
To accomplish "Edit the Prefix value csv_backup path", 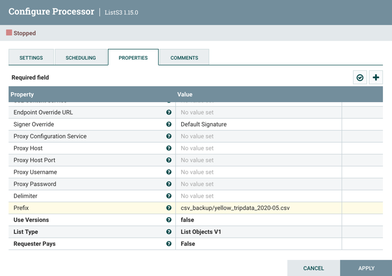I will point(258,208).
